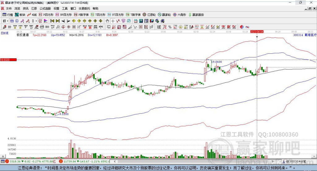The image size is (317, 171).
Task: Open the 江恩 menu
Action: coord(34,8)
